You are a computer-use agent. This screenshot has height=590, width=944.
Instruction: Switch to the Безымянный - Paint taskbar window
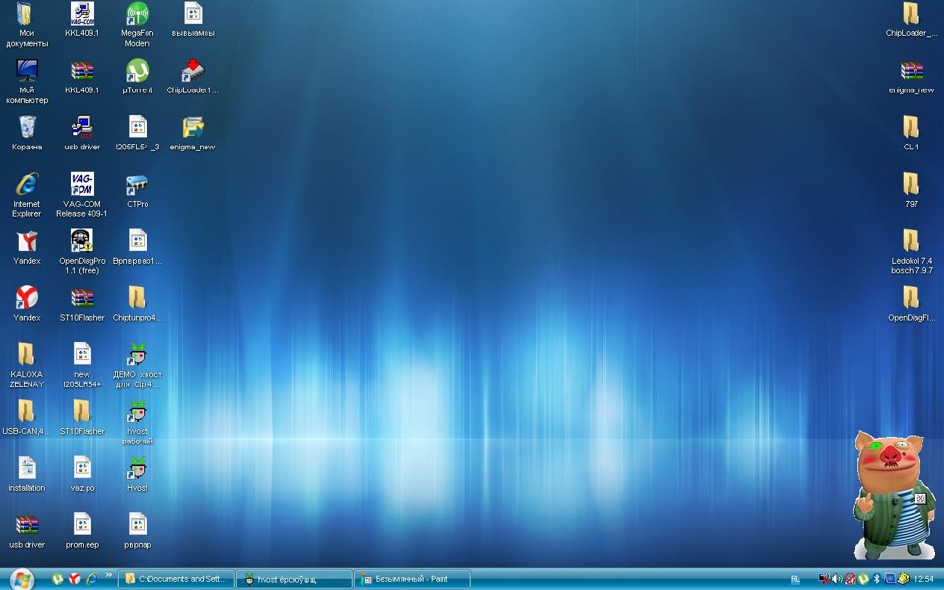pyautogui.click(x=411, y=579)
